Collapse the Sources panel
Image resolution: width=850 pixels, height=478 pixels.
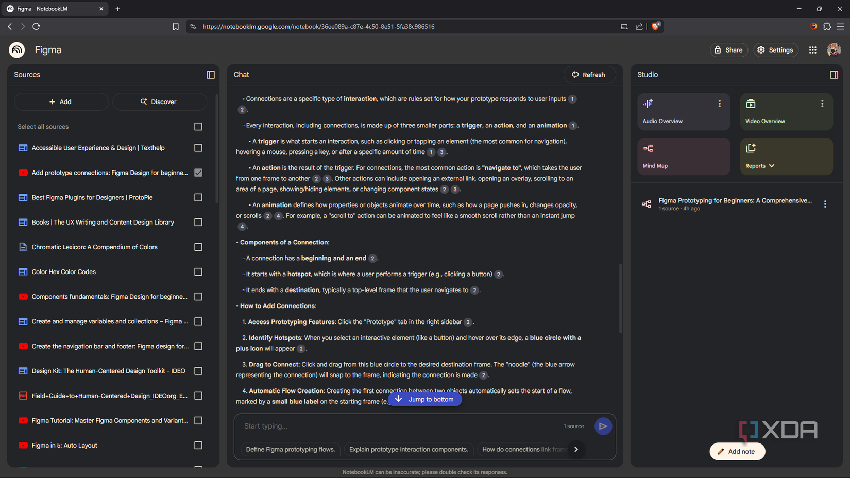[x=211, y=75]
